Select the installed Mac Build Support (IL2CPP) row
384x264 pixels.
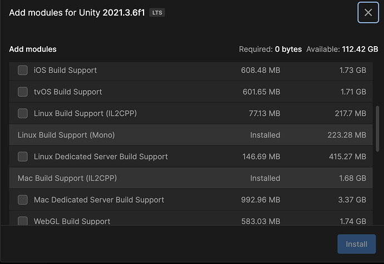click(x=191, y=178)
